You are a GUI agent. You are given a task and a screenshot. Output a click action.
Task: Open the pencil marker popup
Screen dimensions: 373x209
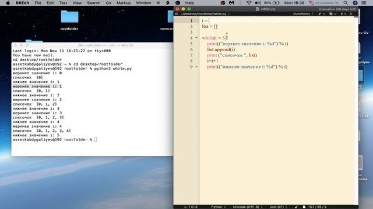point(322,14)
